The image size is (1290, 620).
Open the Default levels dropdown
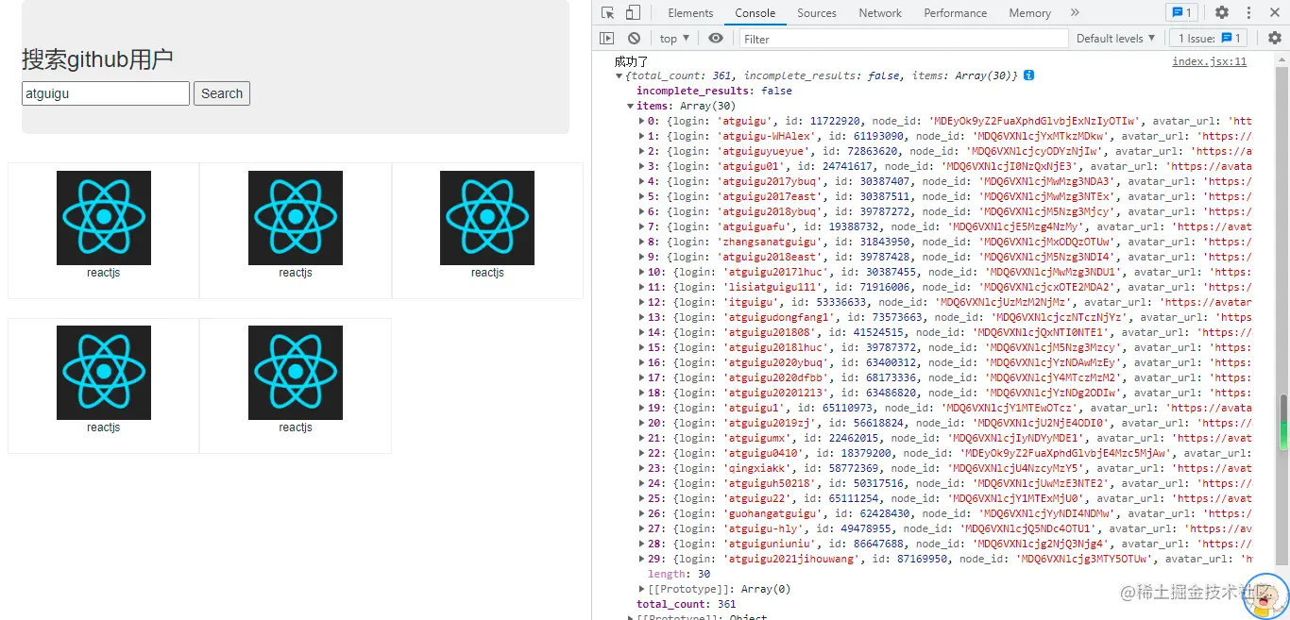1115,39
